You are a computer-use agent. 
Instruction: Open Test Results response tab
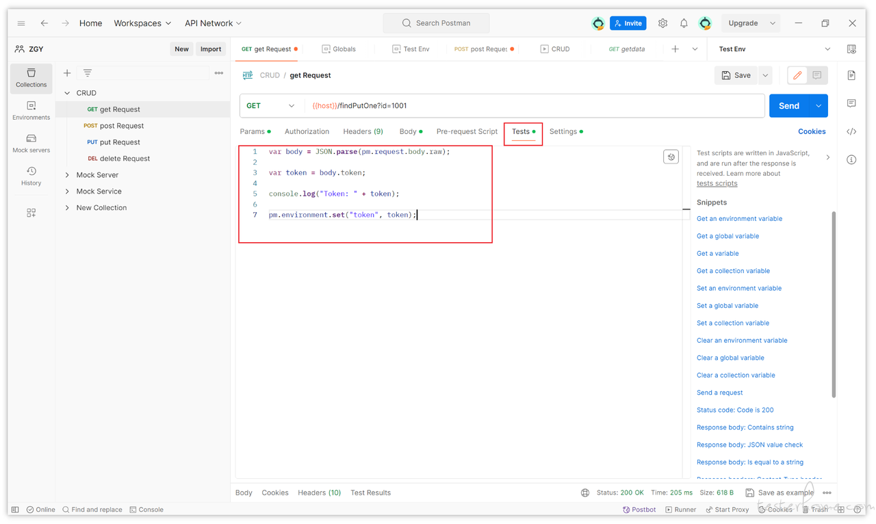tap(370, 493)
